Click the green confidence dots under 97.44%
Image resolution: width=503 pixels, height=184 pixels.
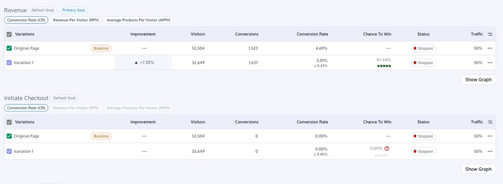(x=384, y=66)
